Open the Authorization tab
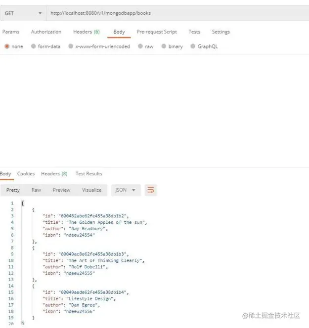Image resolution: width=309 pixels, height=328 pixels. pyautogui.click(x=46, y=32)
